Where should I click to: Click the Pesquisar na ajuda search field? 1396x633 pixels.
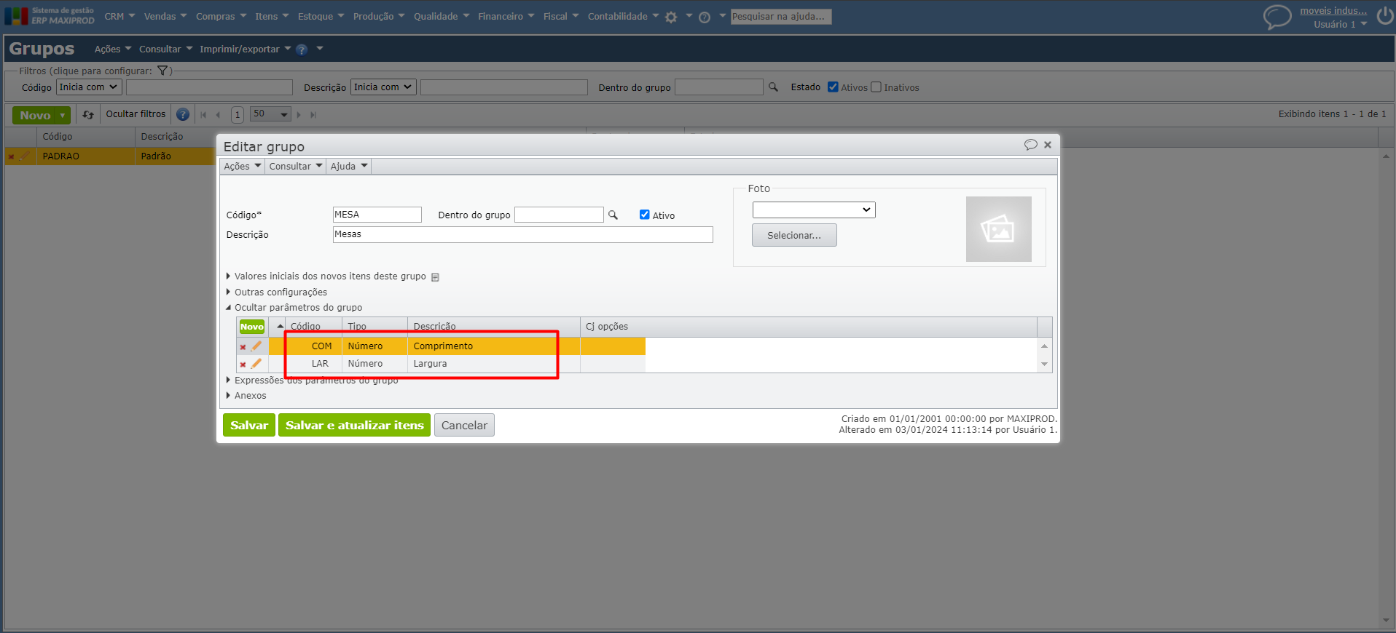781,17
